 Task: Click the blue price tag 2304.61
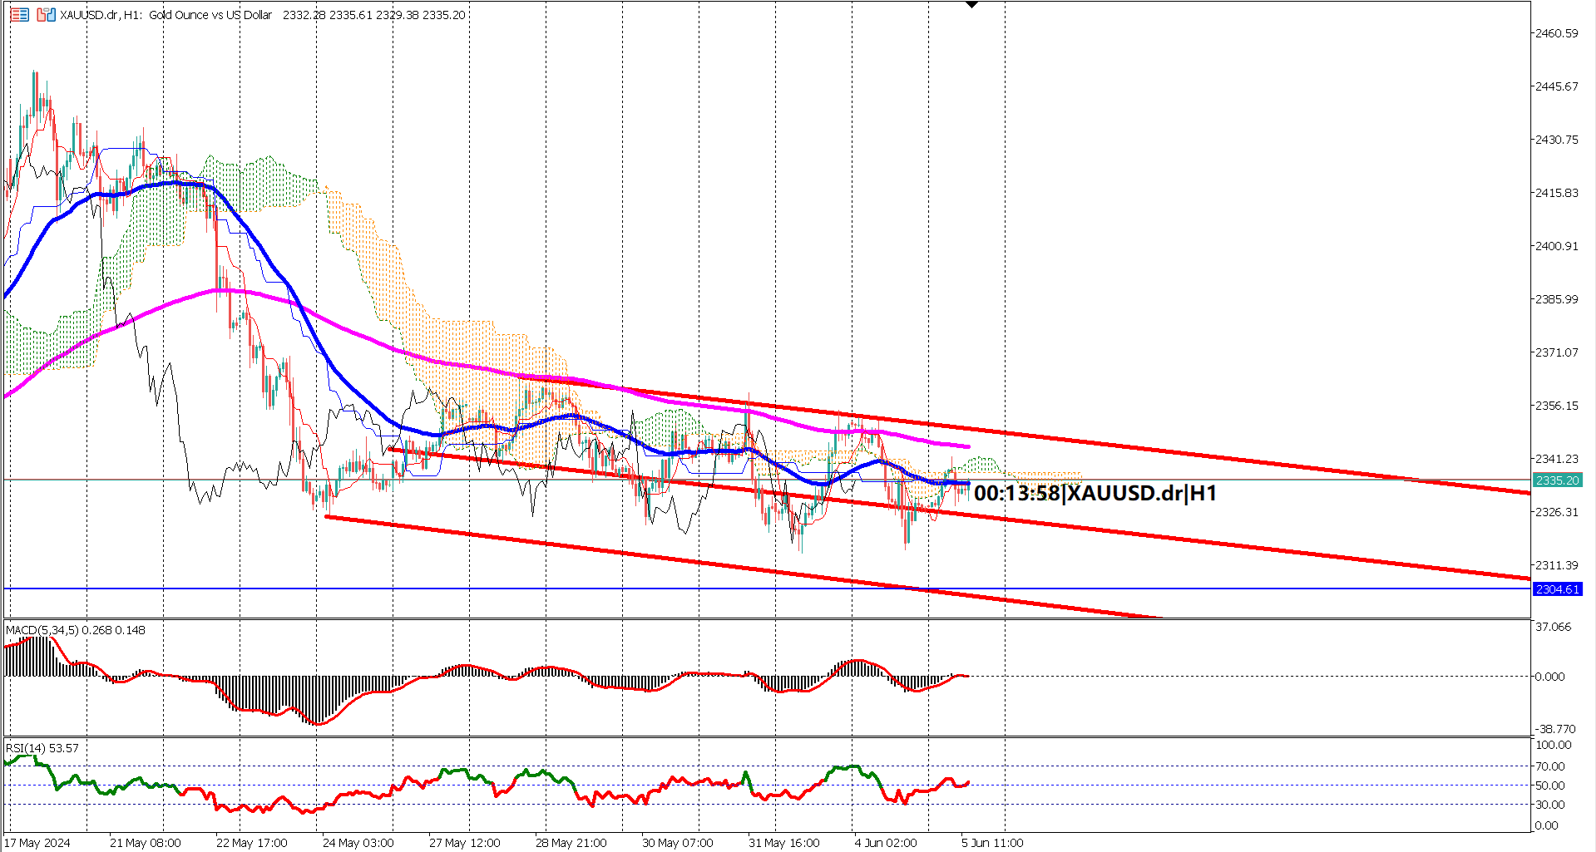click(1559, 589)
